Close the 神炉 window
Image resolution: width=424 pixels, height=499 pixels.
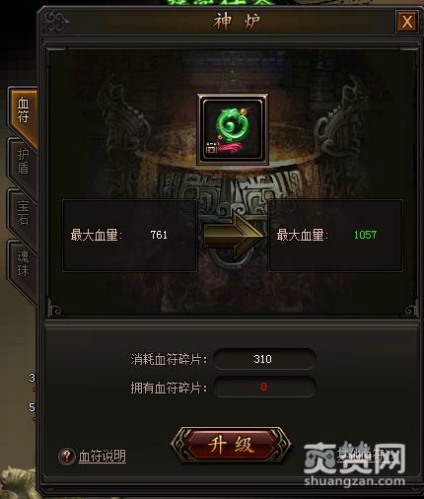(x=407, y=22)
